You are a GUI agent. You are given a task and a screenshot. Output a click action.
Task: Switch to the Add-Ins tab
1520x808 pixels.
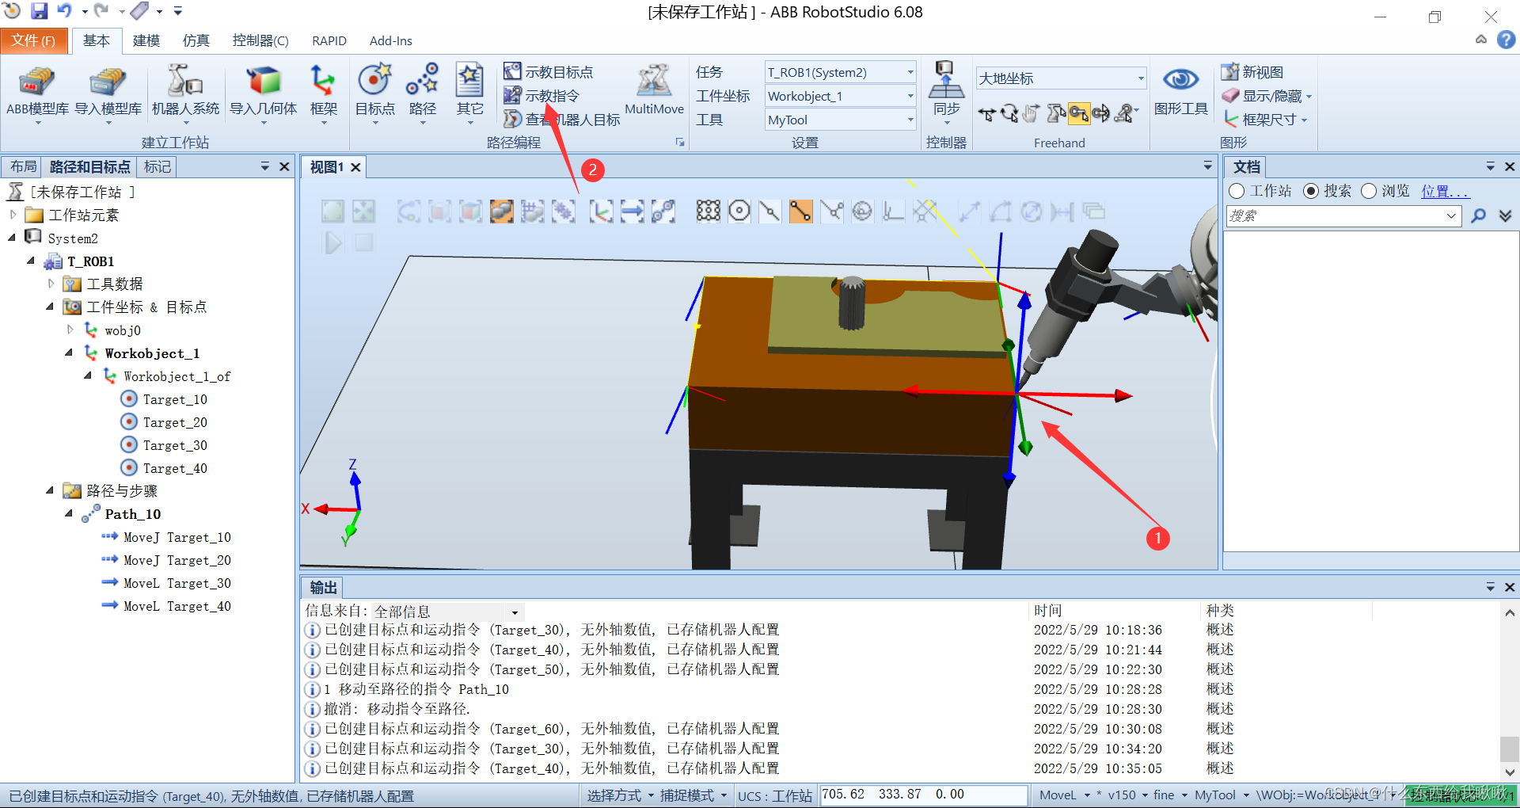point(391,40)
